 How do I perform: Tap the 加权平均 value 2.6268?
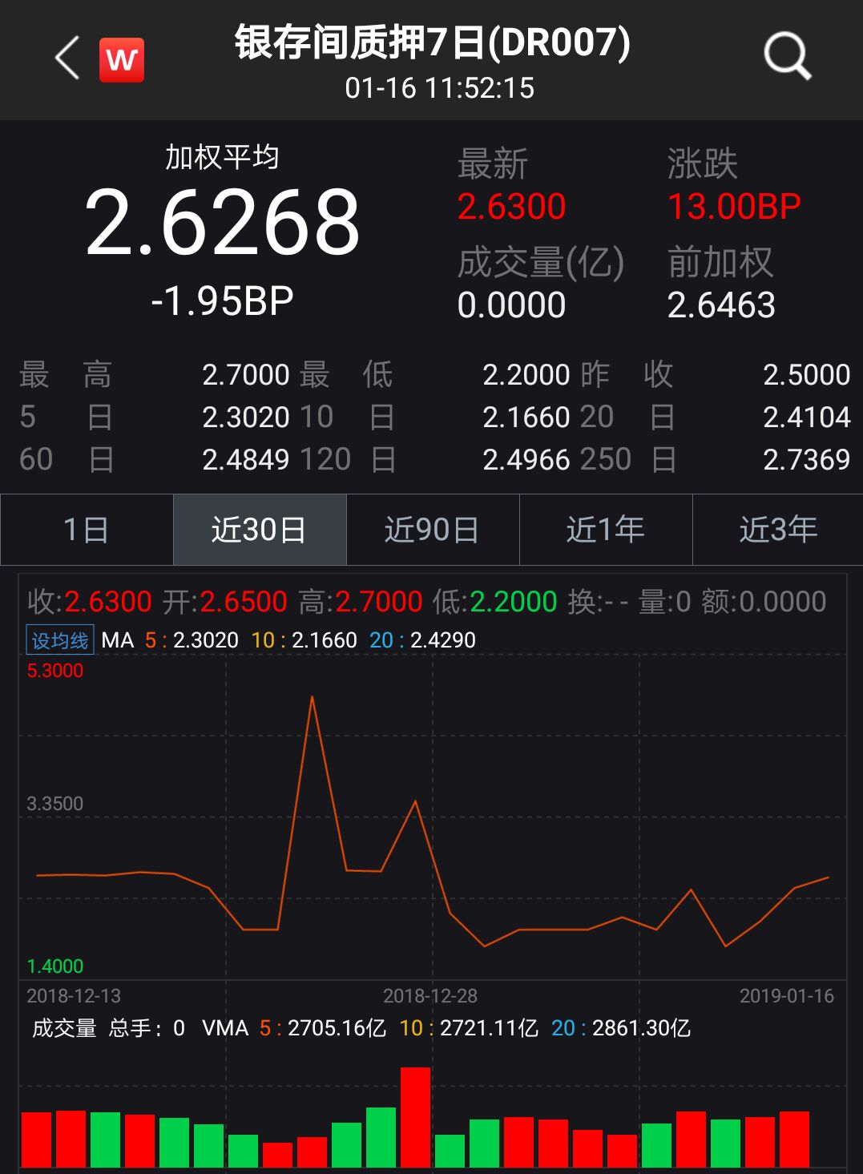[x=223, y=224]
